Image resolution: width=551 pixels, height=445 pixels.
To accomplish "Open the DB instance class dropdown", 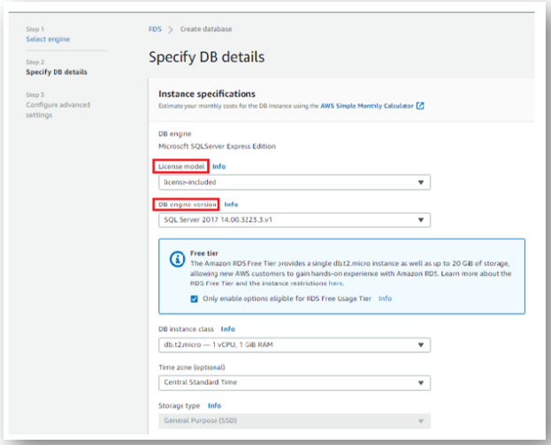I will click(x=295, y=345).
